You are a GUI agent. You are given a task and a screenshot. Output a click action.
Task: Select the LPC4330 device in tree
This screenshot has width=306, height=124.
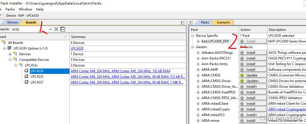37,71
